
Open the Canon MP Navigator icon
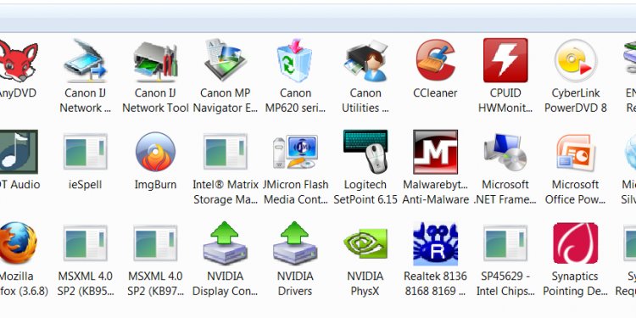pyautogui.click(x=226, y=60)
